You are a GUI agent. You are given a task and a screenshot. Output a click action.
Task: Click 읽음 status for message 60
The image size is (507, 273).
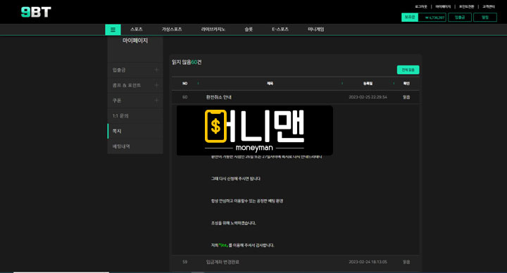406,97
